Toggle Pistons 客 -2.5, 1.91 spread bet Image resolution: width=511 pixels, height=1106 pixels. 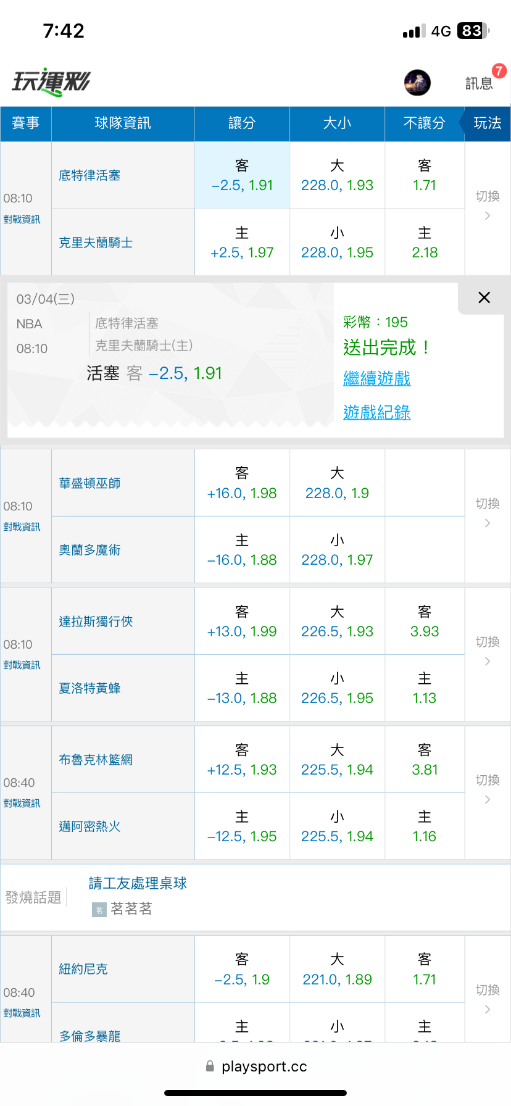(x=242, y=176)
